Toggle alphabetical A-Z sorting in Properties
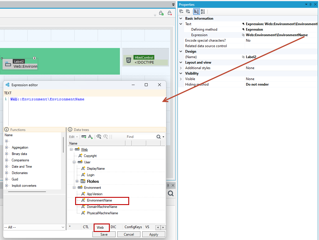Screen dimensions: 319x240 point(203,12)
